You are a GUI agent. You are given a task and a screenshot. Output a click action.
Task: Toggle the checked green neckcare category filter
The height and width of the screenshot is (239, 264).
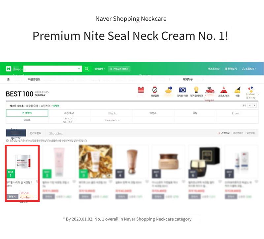point(27,113)
